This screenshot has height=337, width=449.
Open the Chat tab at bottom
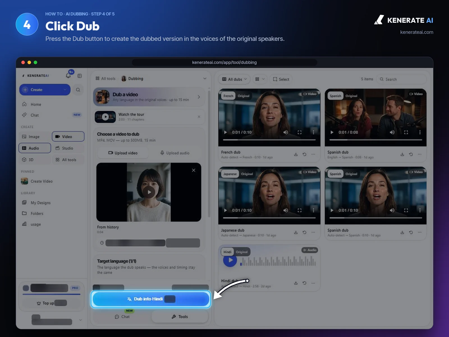(122, 317)
